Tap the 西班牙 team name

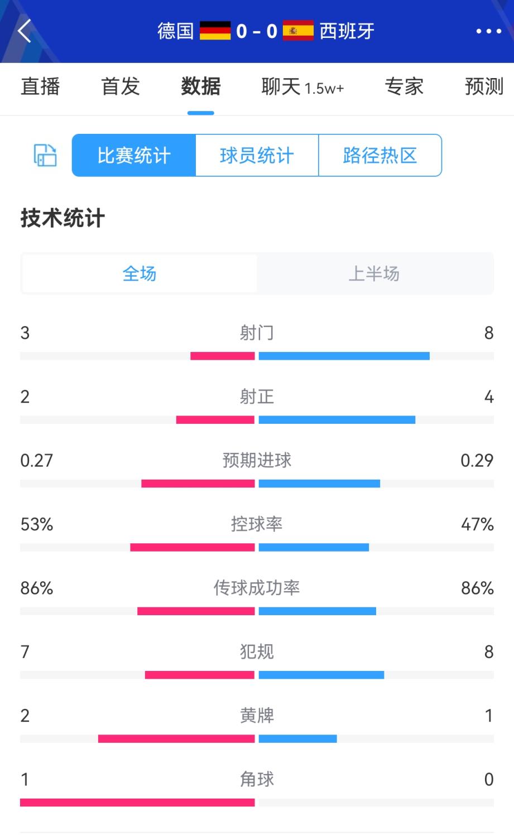coord(347,31)
